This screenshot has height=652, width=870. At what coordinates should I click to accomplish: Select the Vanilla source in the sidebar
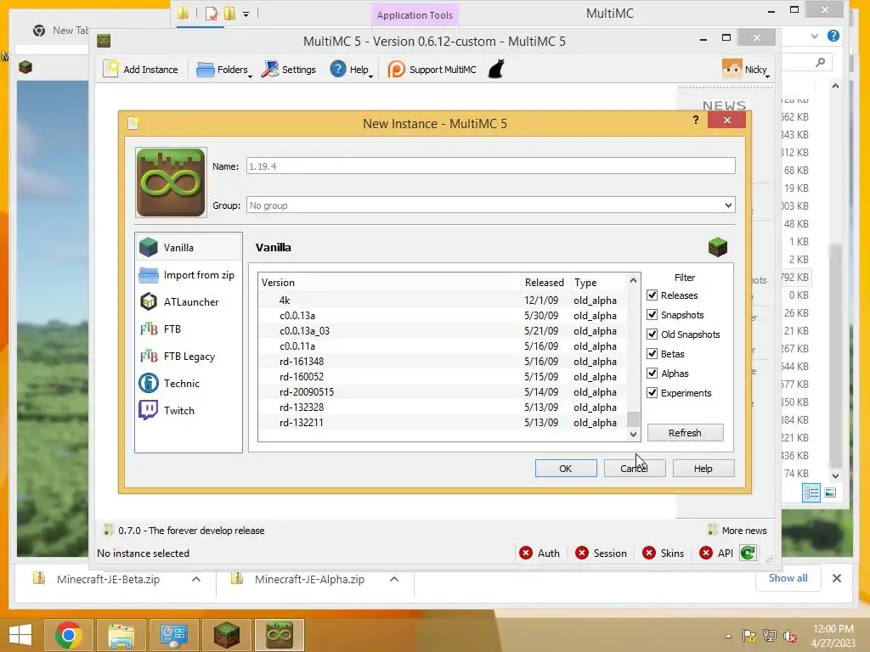point(188,247)
